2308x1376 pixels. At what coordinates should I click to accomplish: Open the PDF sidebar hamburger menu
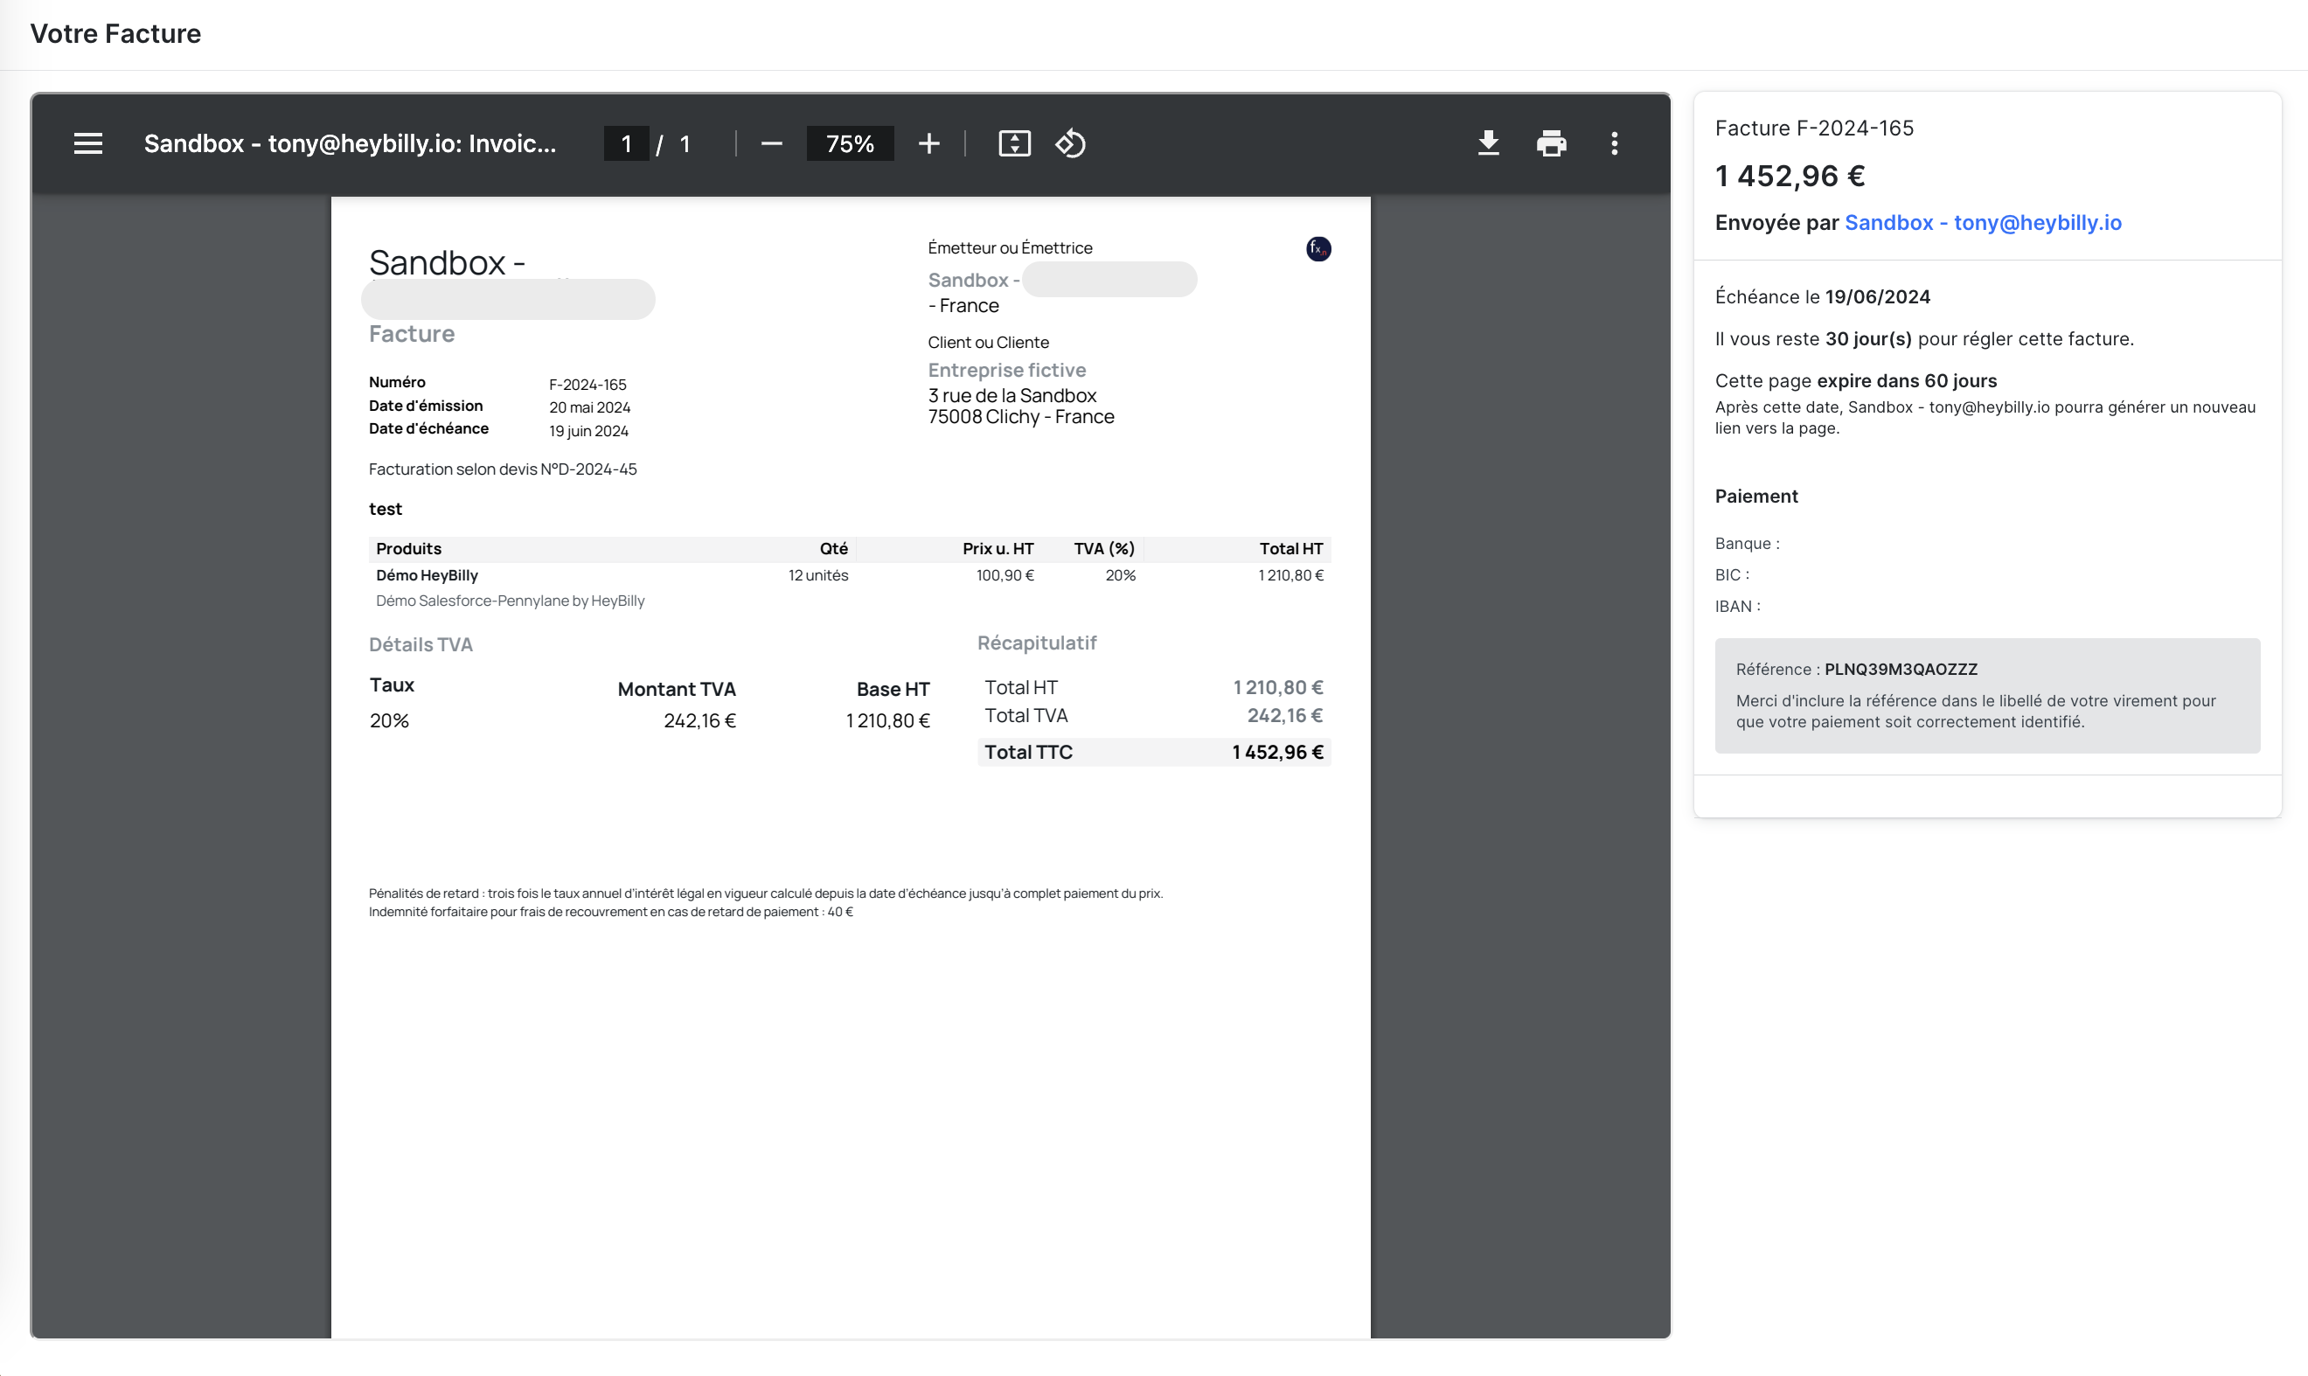point(88,143)
